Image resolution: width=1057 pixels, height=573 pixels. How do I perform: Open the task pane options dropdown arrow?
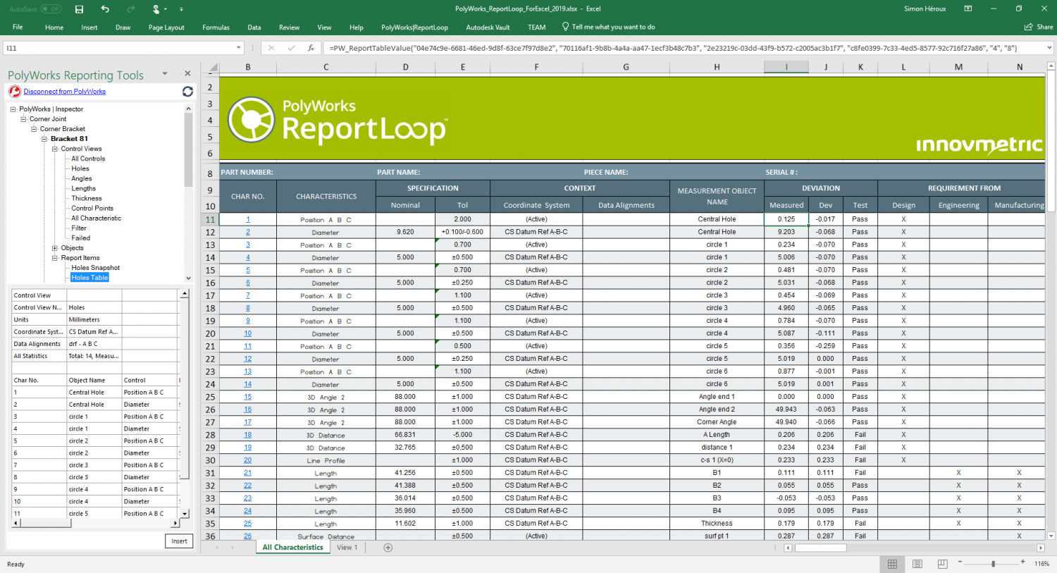pyautogui.click(x=165, y=73)
